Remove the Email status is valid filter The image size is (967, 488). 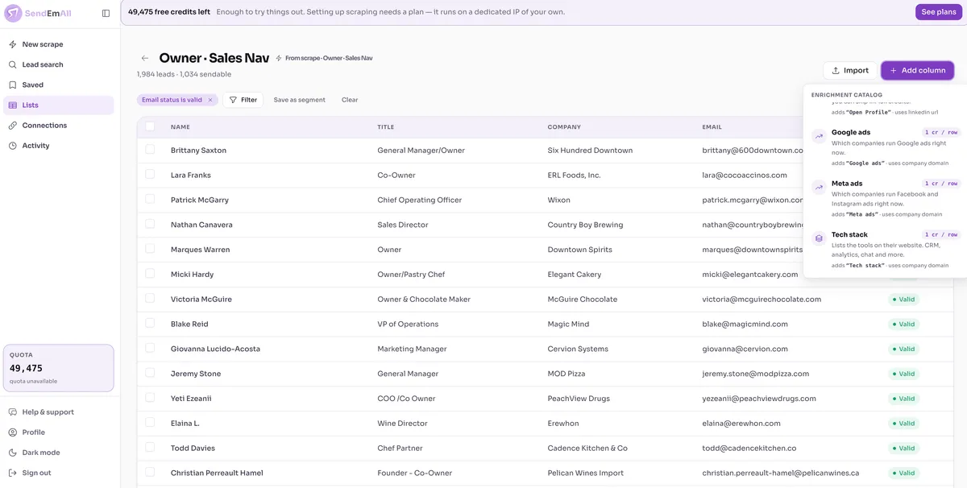210,100
